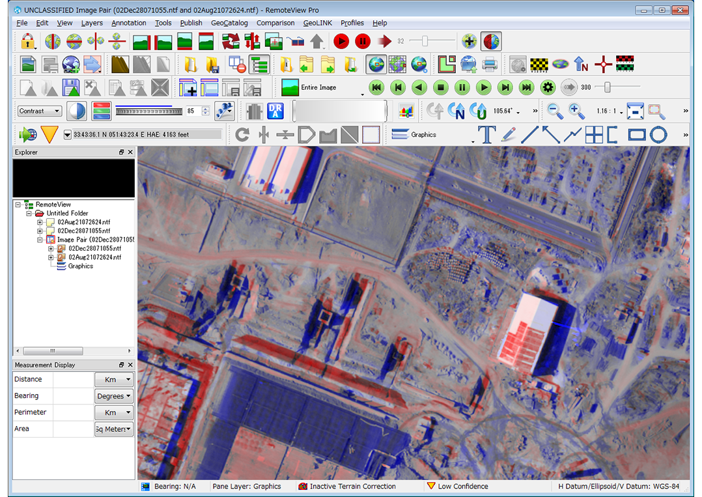Open the Comparison menu

(x=275, y=23)
